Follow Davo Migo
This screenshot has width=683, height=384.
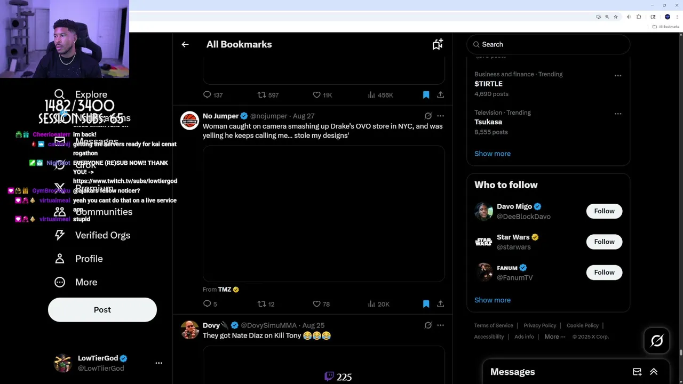point(604,211)
